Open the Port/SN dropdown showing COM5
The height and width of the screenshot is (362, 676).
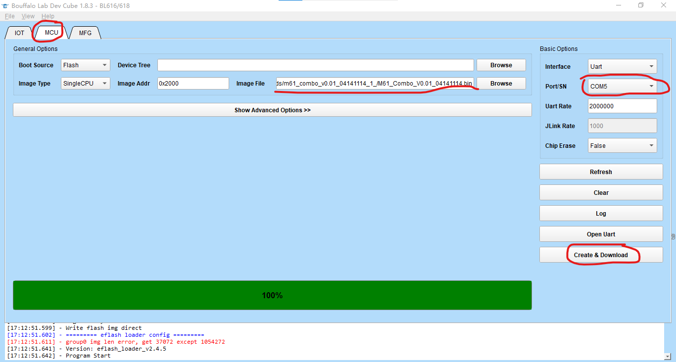coord(623,87)
